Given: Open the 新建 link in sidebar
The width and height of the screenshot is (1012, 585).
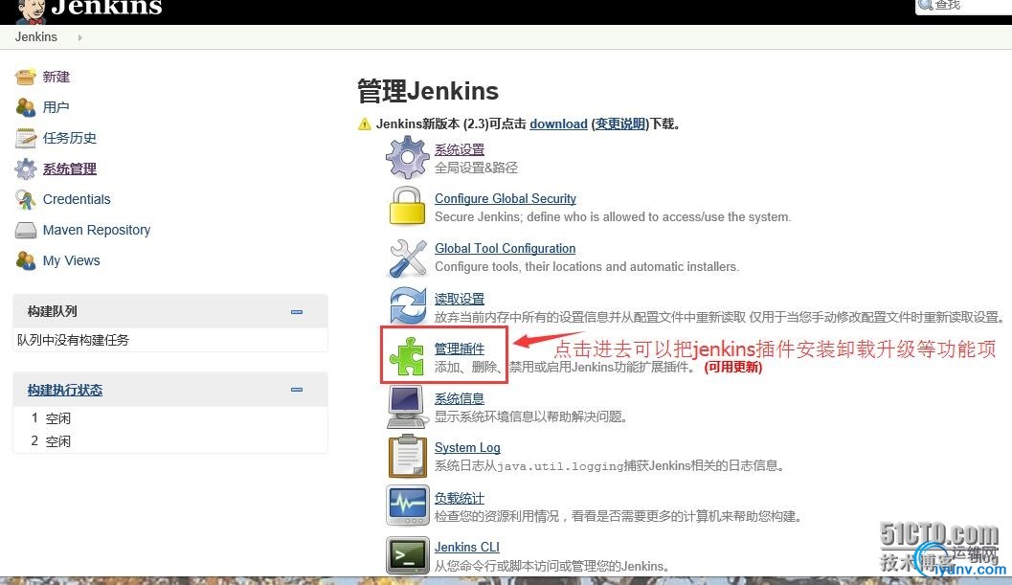Looking at the screenshot, I should click(56, 77).
